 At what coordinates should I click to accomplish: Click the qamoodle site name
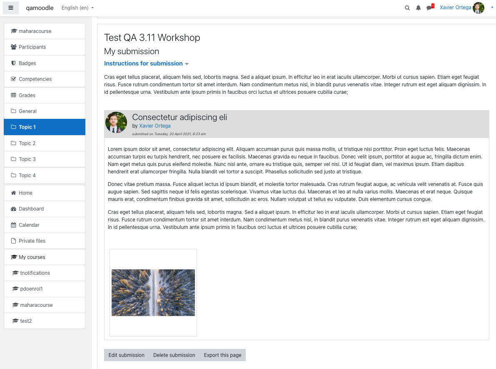(x=40, y=8)
